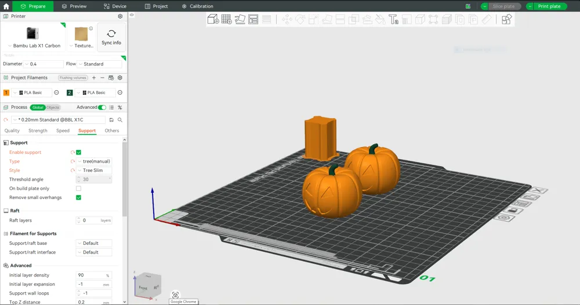Expand the Support/raft base filament dropdown
Viewport: 580px width, 305px height.
point(94,243)
